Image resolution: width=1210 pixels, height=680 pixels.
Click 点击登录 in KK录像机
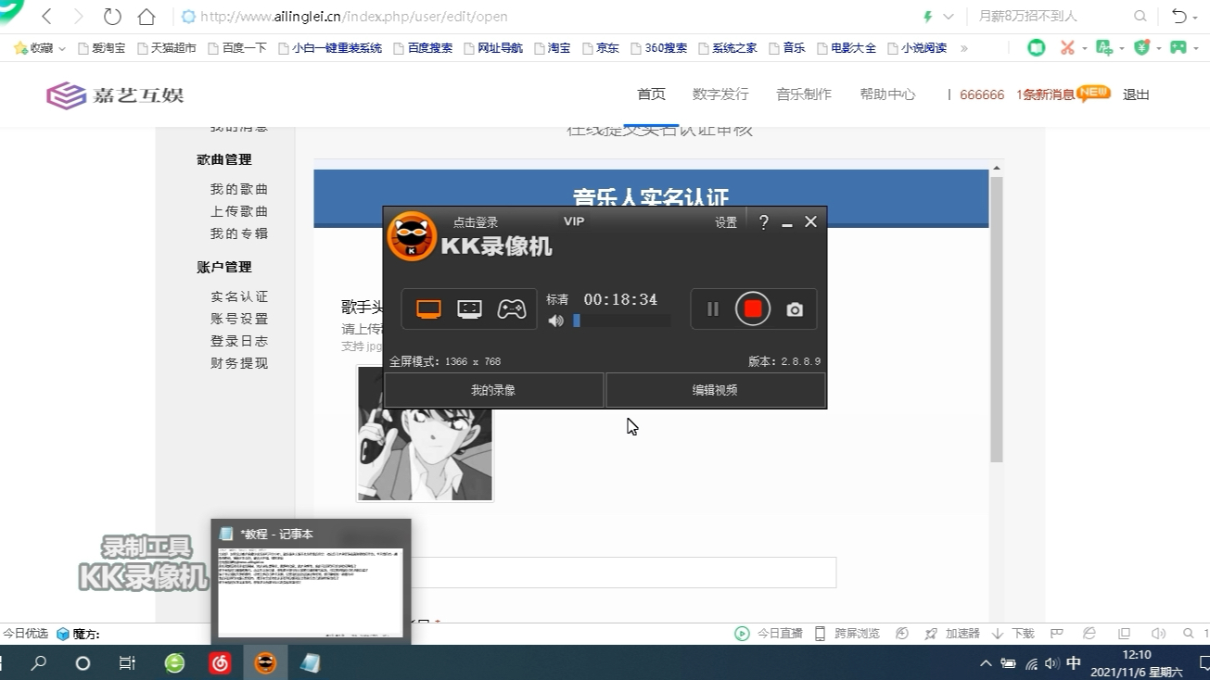pyautogui.click(x=476, y=222)
